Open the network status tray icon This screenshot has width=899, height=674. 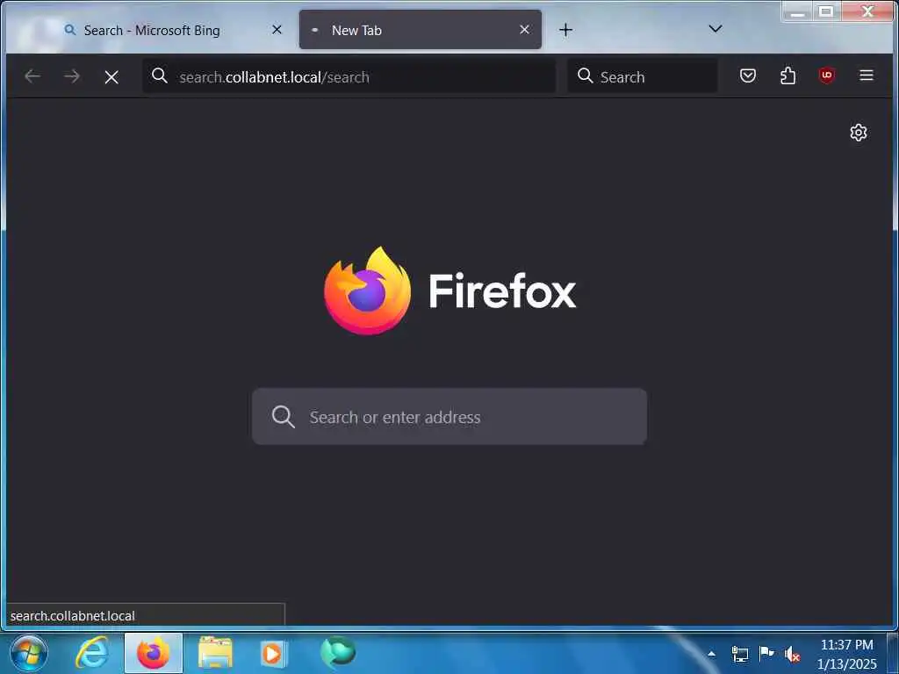click(x=739, y=653)
